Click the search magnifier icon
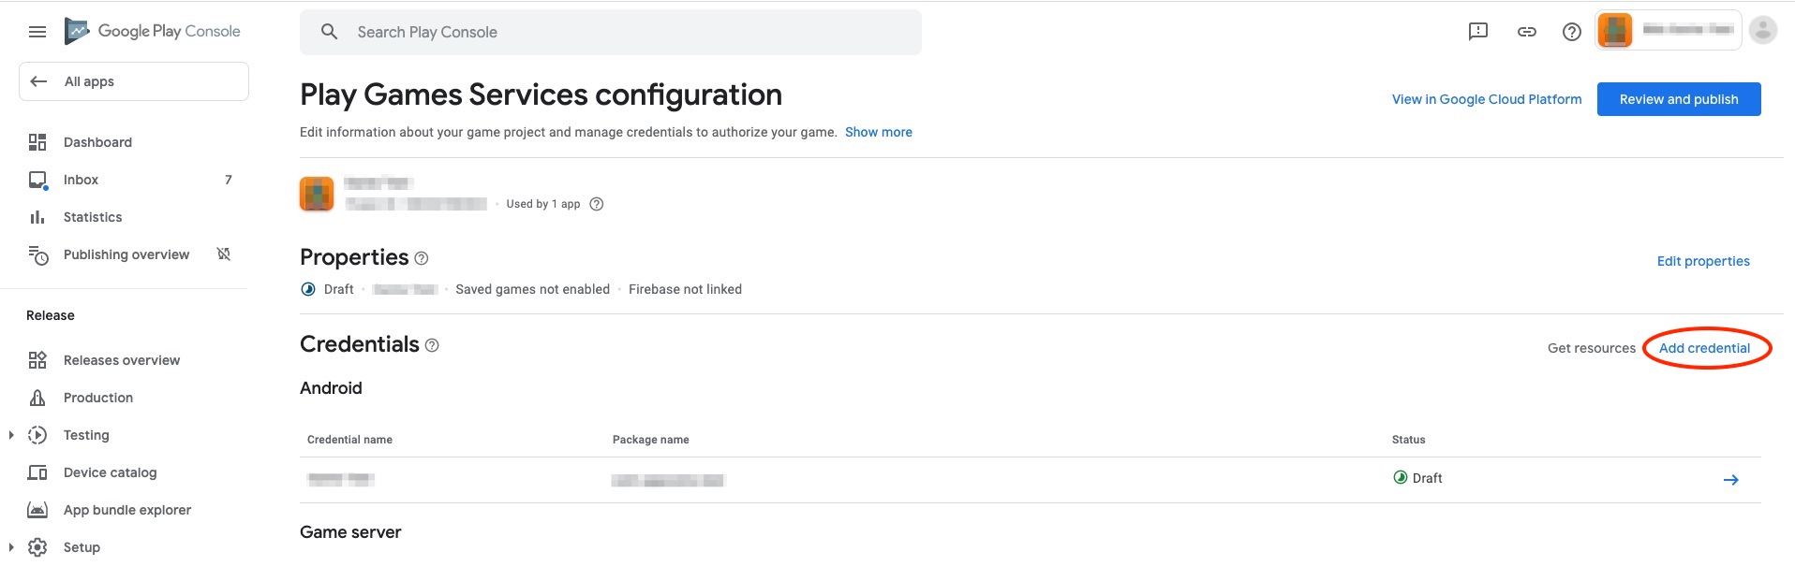Viewport: 1795px width, 566px height. [329, 32]
